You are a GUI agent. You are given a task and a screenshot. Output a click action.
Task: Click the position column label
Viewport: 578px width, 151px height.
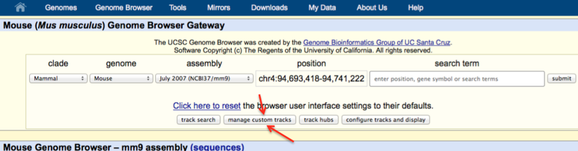tap(311, 64)
